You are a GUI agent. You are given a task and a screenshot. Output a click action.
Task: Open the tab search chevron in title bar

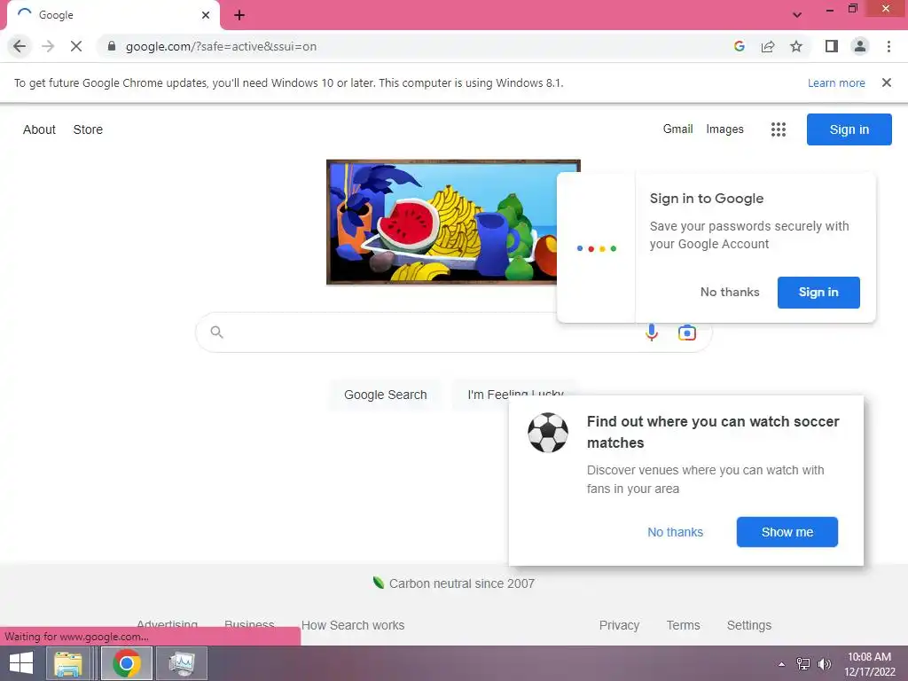(797, 15)
